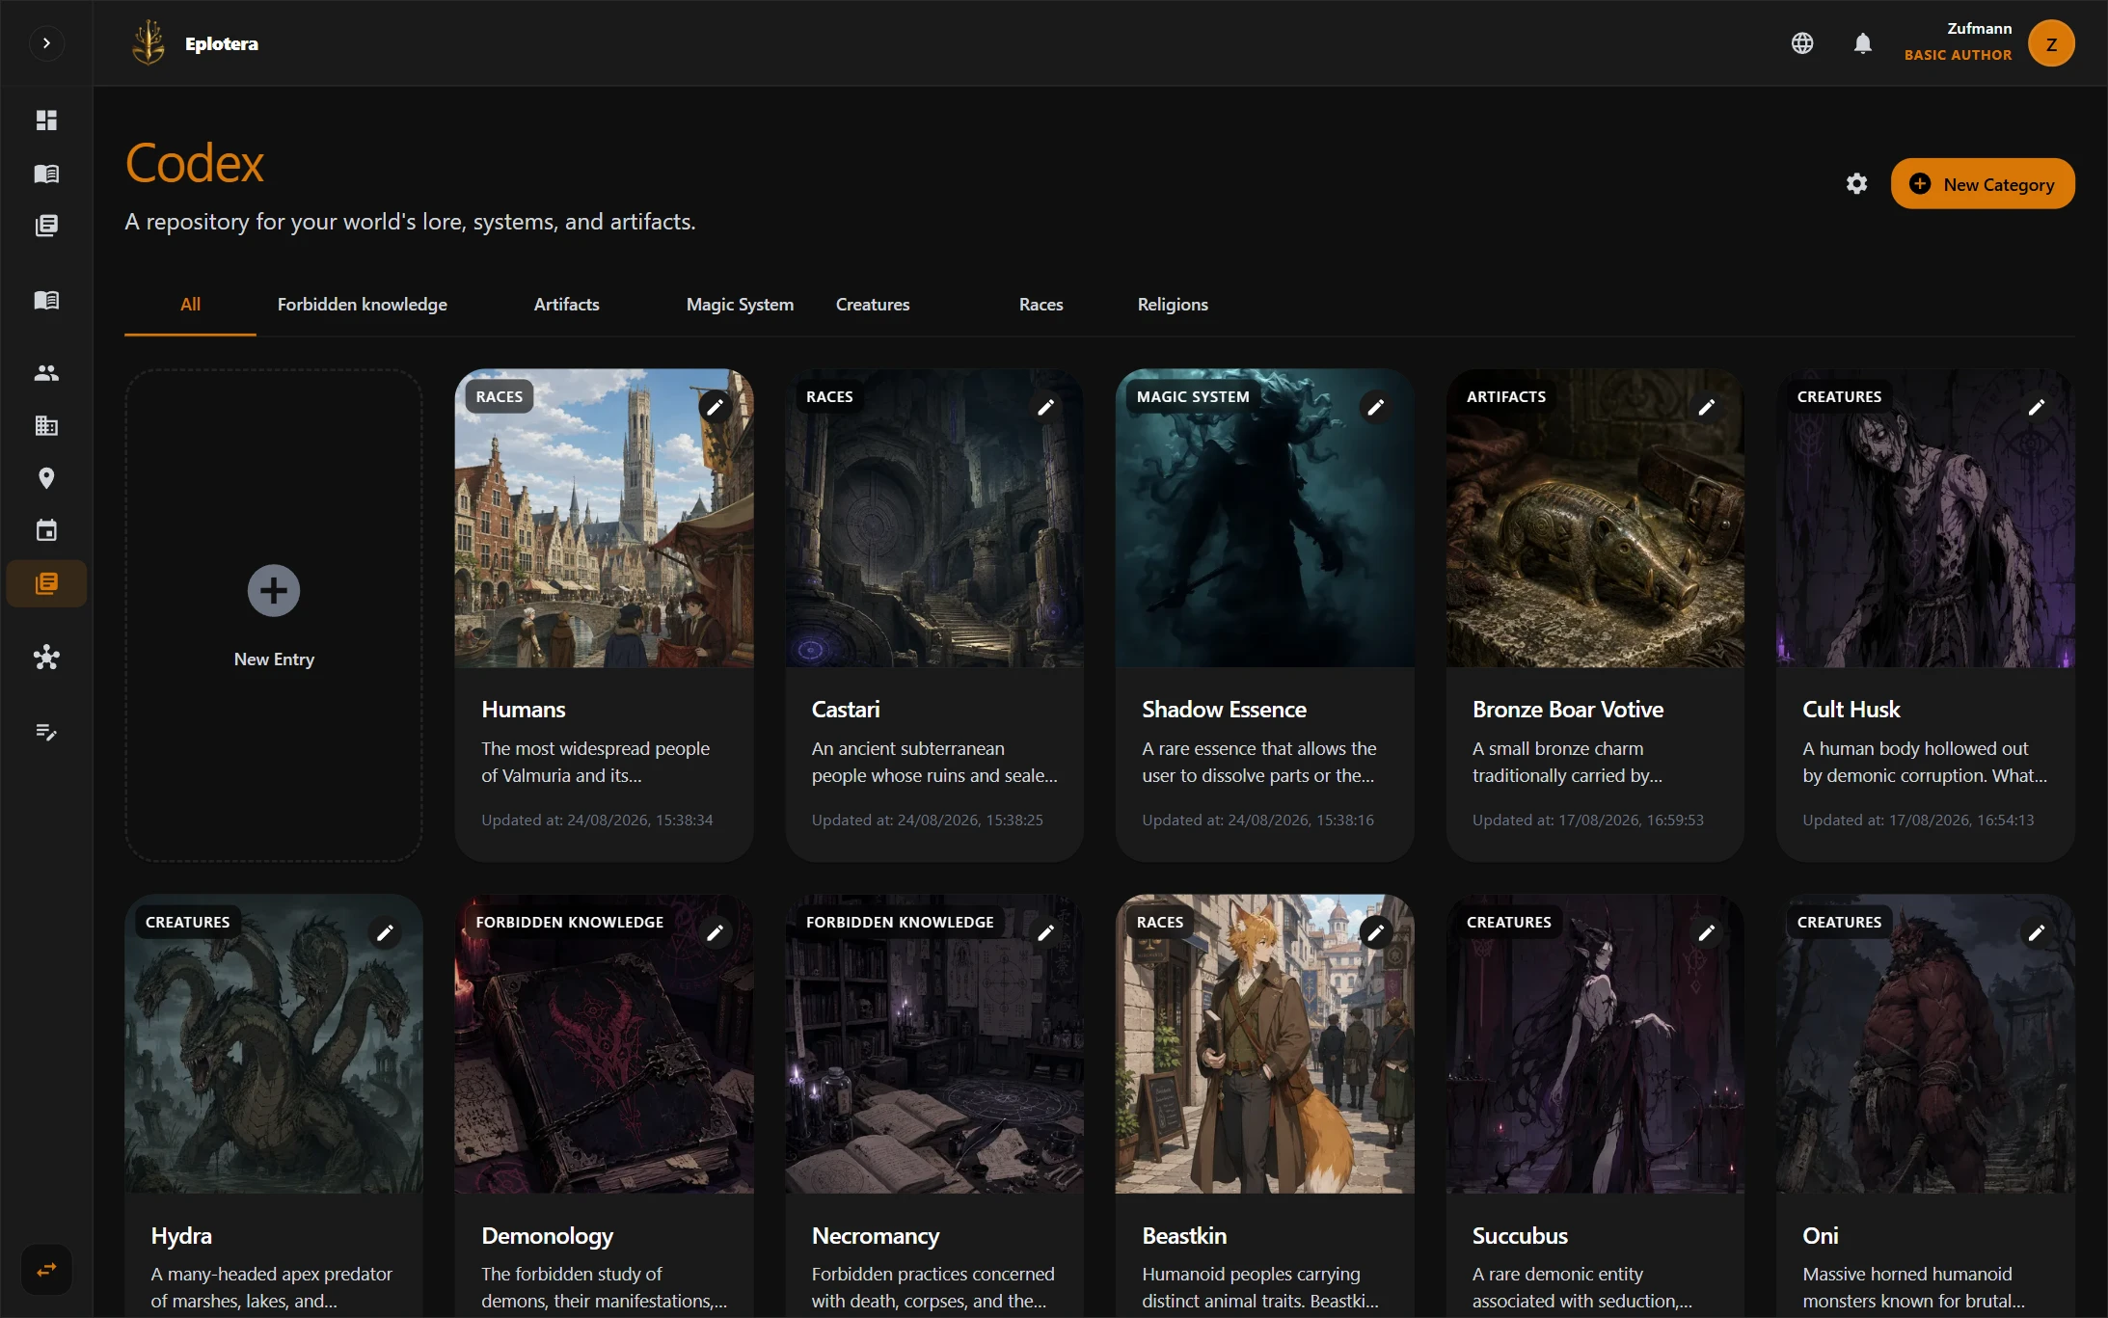Viewport: 2108px width, 1318px height.
Task: Select the highlighted Codex icon in sidebar
Action: (46, 583)
